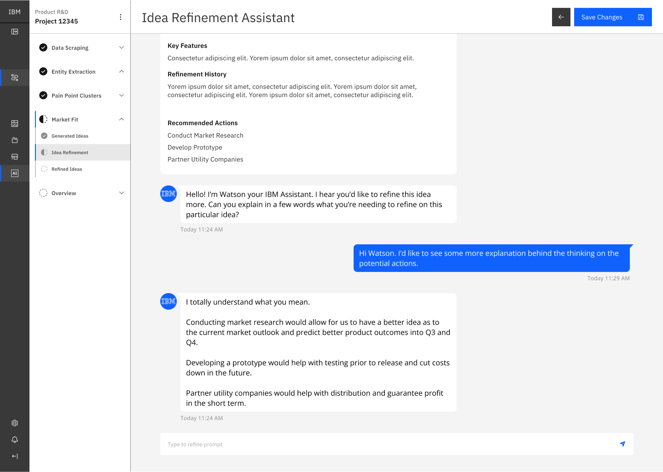The width and height of the screenshot is (663, 472).
Task: Open the folder icon in left sidebar
Action: 14,140
